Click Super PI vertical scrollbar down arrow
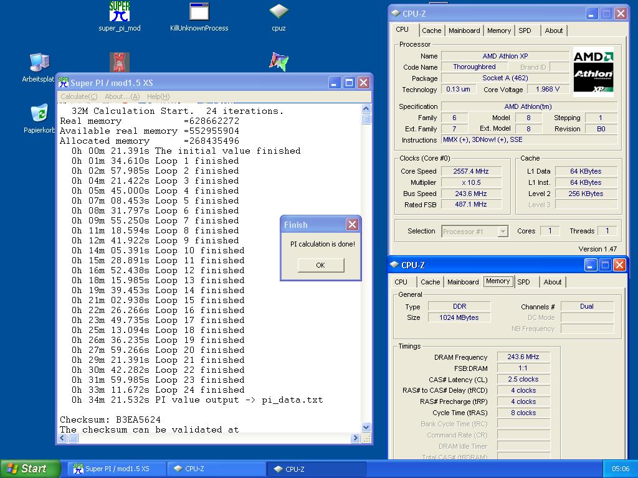This screenshot has width=638, height=478. coord(366,427)
